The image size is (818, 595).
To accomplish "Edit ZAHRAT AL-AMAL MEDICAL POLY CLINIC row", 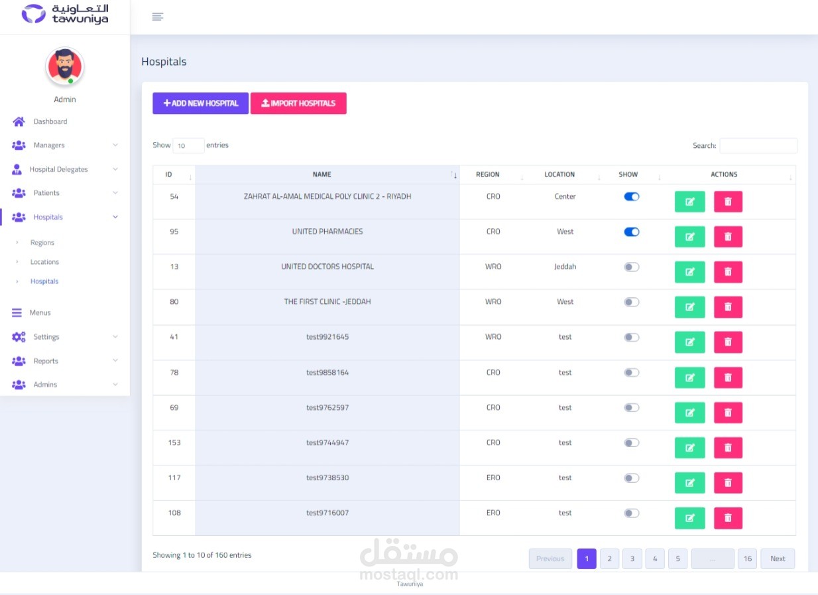I will [689, 202].
